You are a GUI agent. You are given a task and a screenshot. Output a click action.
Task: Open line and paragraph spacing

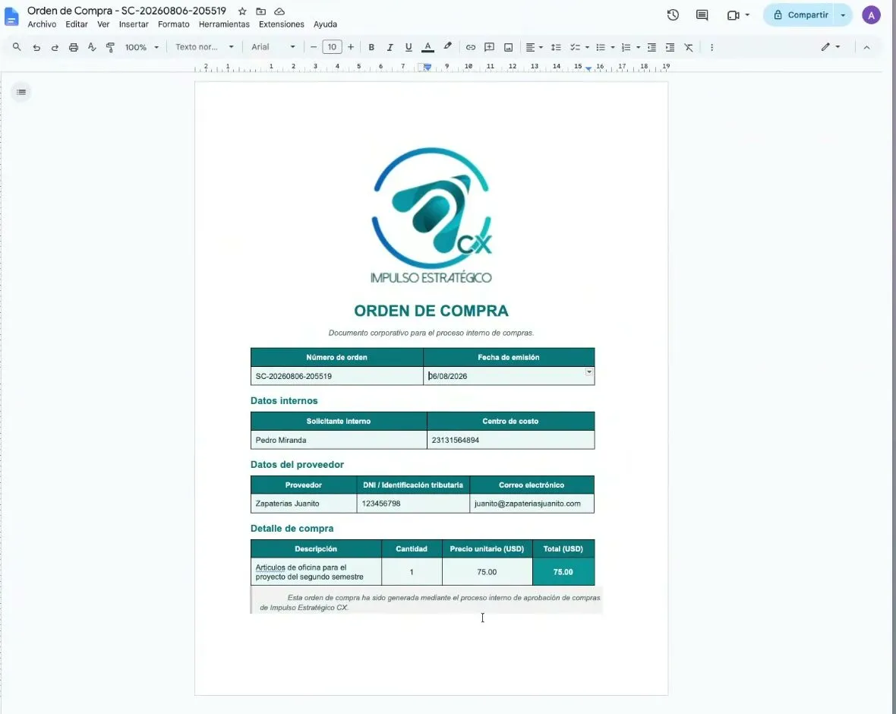point(555,47)
